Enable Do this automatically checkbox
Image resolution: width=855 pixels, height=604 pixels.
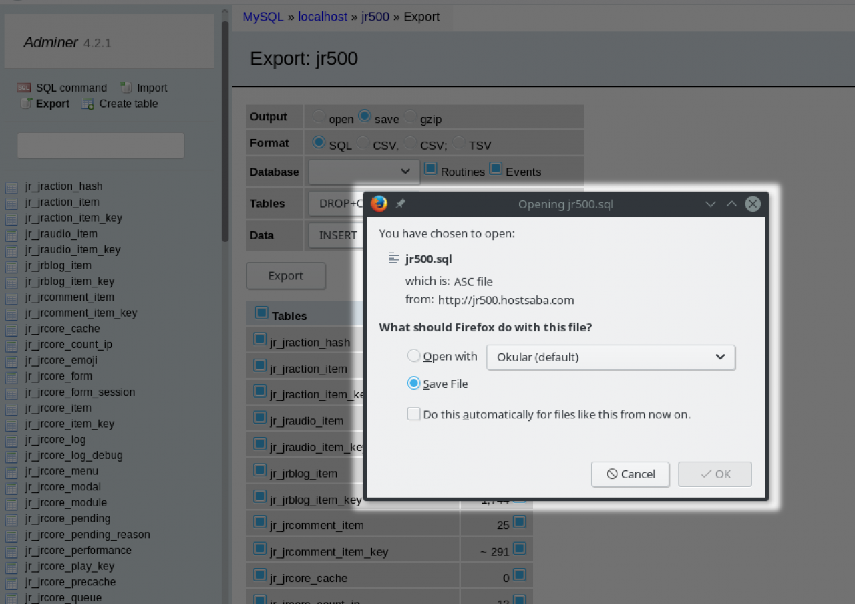pos(414,414)
